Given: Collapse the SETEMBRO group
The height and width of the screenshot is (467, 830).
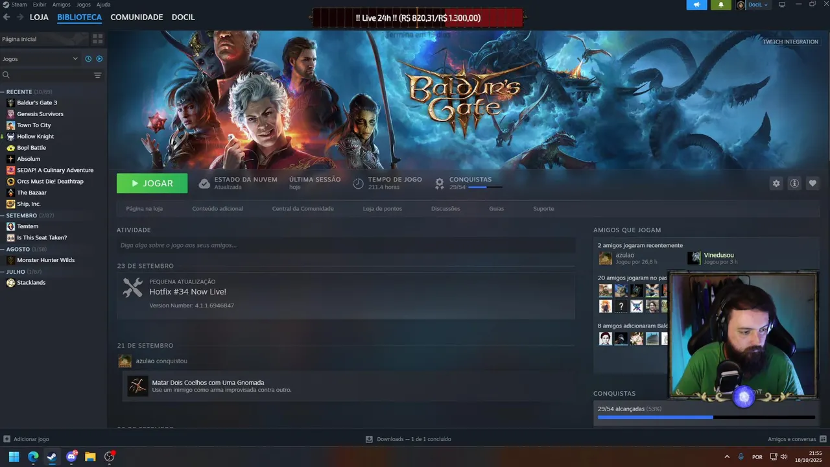Looking at the screenshot, I should (27, 215).
